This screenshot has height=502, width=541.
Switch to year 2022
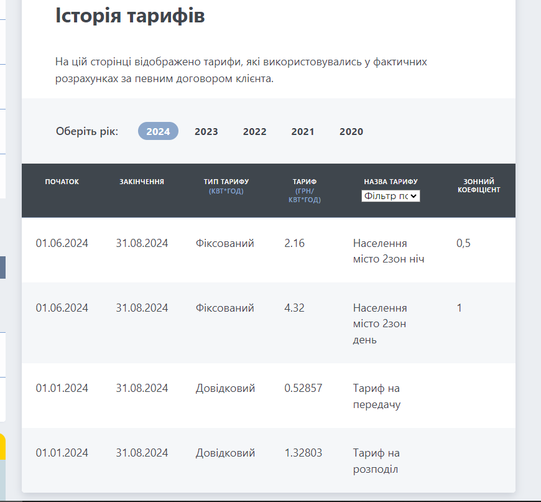[254, 131]
